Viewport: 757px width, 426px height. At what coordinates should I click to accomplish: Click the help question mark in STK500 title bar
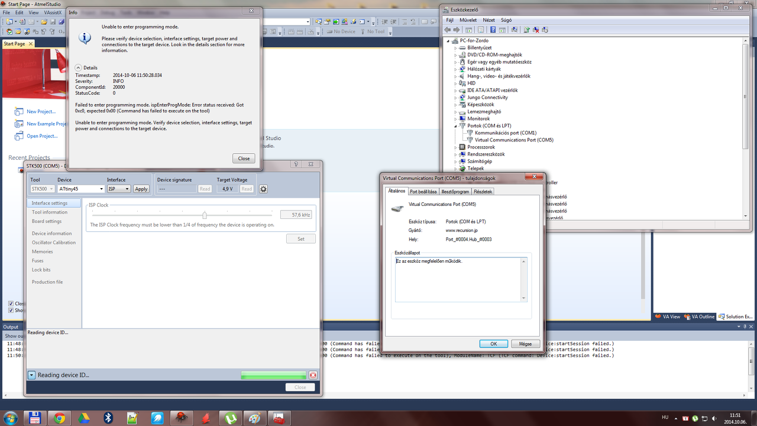point(296,164)
